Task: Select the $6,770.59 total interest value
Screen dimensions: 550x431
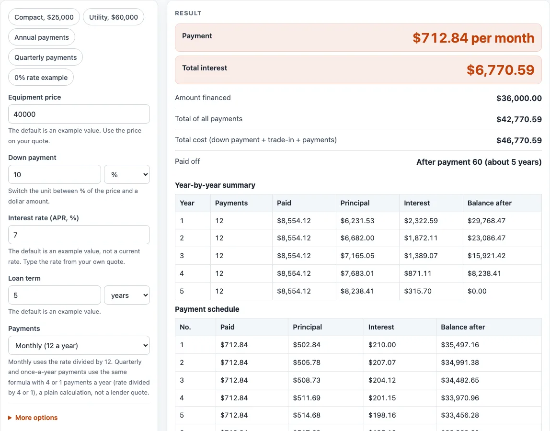Action: (x=500, y=70)
